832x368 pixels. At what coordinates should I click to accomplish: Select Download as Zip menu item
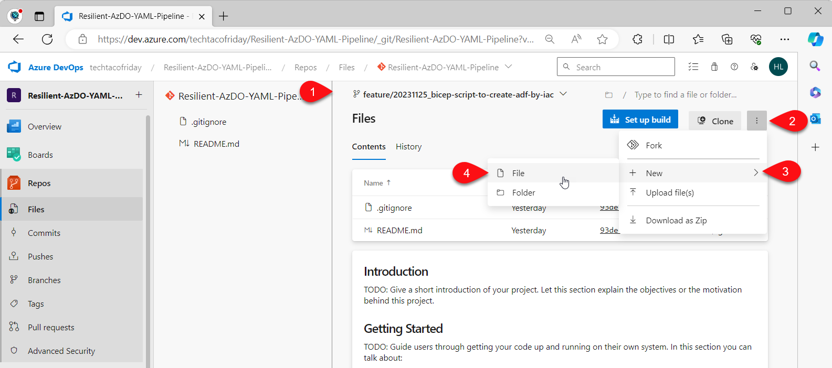pyautogui.click(x=693, y=220)
